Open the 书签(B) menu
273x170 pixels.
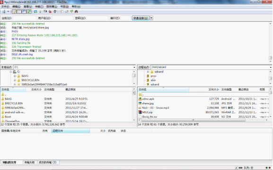[x=64, y=7]
